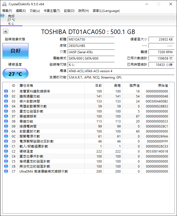Select the 硬碟溫度 attribute name in row C2
Image resolution: width=177 pixels, height=216 pixels.
point(26,151)
